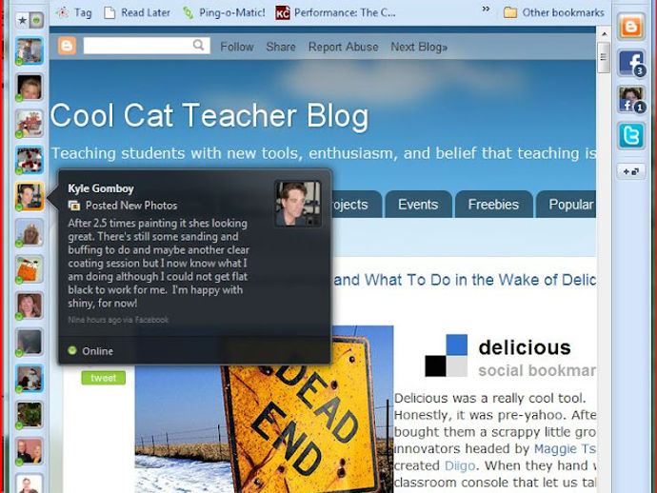Click the scrollbar up arrow
This screenshot has height=493, width=657.
pos(604,33)
